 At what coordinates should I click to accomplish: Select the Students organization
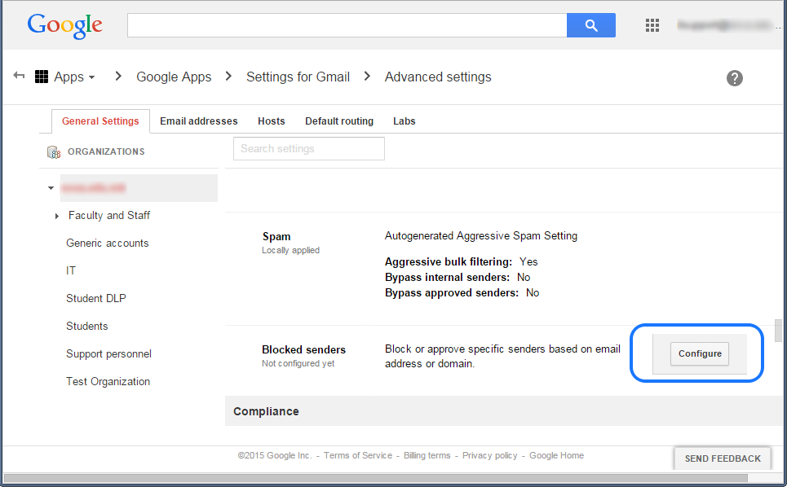[x=86, y=327]
